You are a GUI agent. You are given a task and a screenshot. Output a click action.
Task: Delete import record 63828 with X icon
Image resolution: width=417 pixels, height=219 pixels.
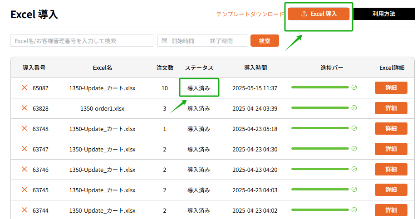point(24,108)
